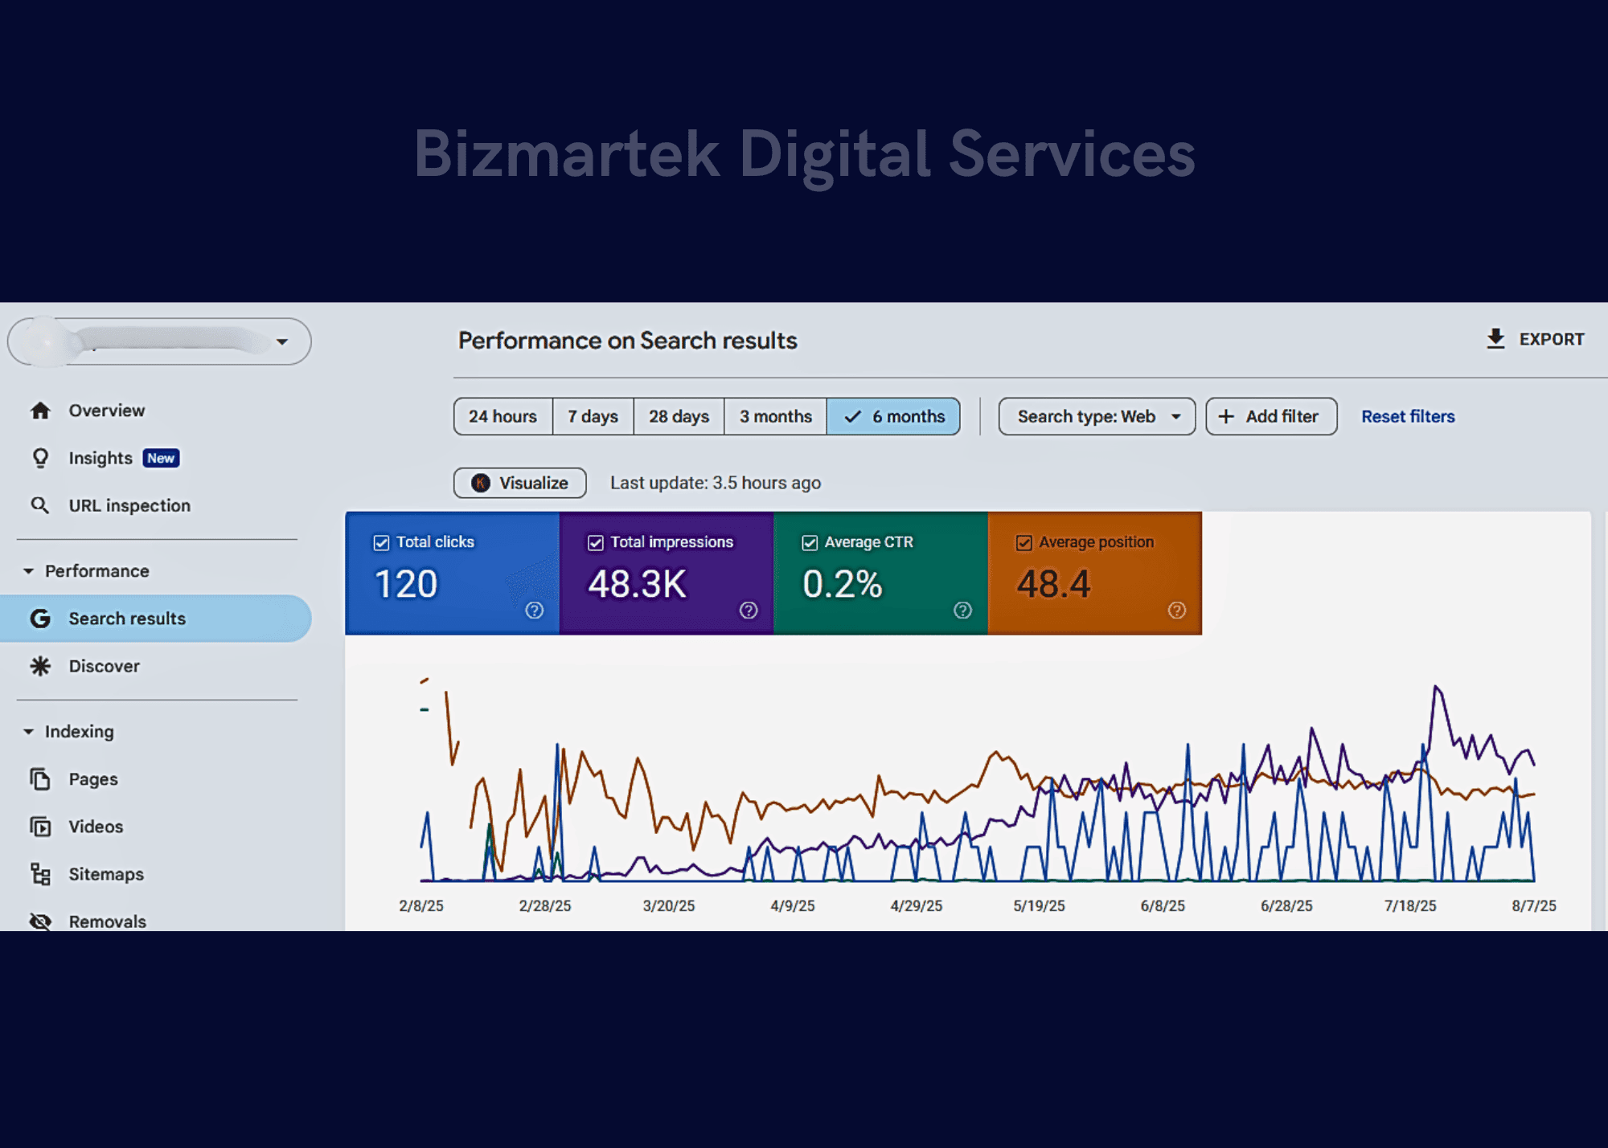Click the help icon on Total impressions card
The image size is (1608, 1148).
coord(749,611)
